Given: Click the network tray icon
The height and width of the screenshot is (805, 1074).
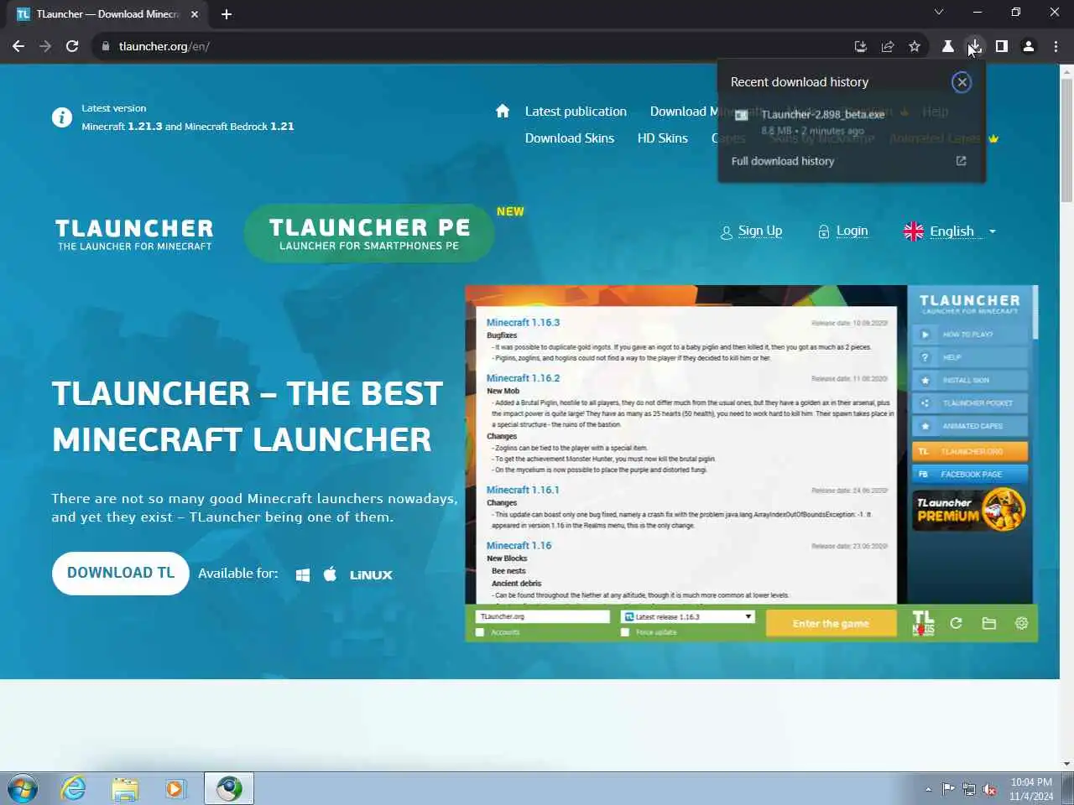Looking at the screenshot, I should point(969,789).
